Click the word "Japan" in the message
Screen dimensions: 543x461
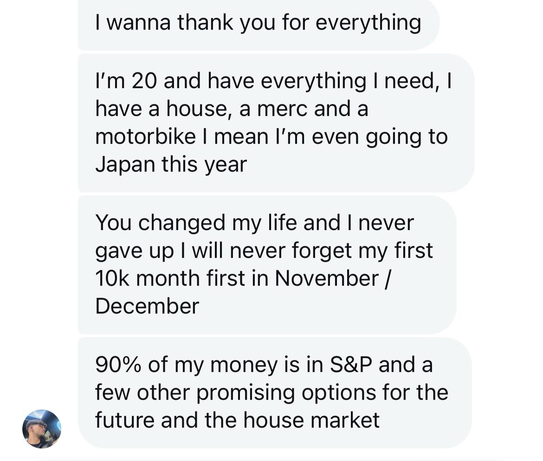pyautogui.click(x=125, y=165)
